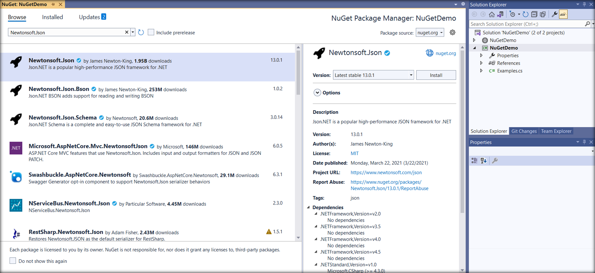
Task: Click the Search Solution Explorer field
Action: pyautogui.click(x=526, y=24)
